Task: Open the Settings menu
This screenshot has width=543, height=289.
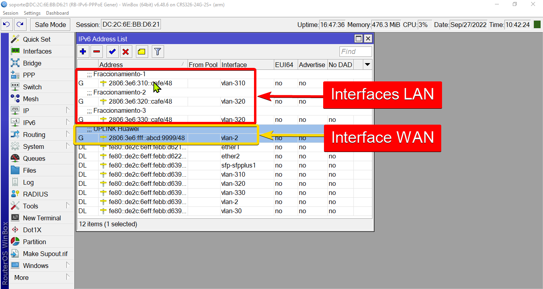Action: tap(32, 13)
